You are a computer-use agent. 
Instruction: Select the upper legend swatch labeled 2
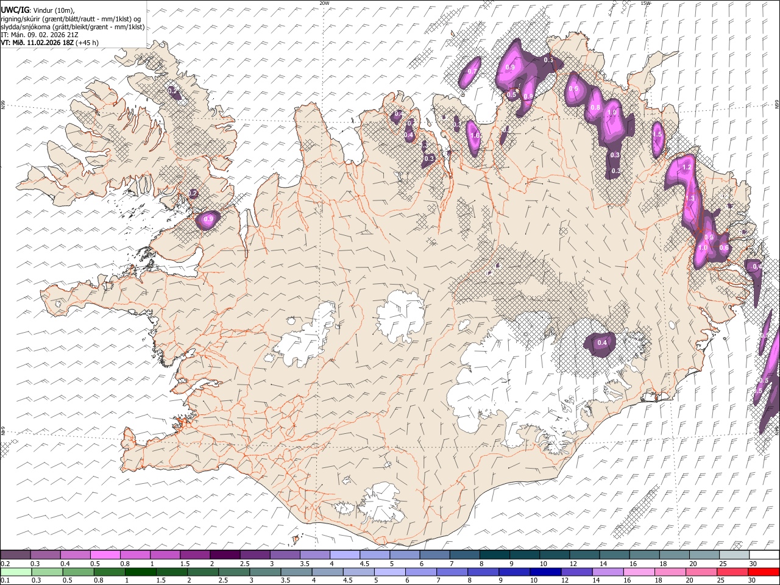(225, 555)
